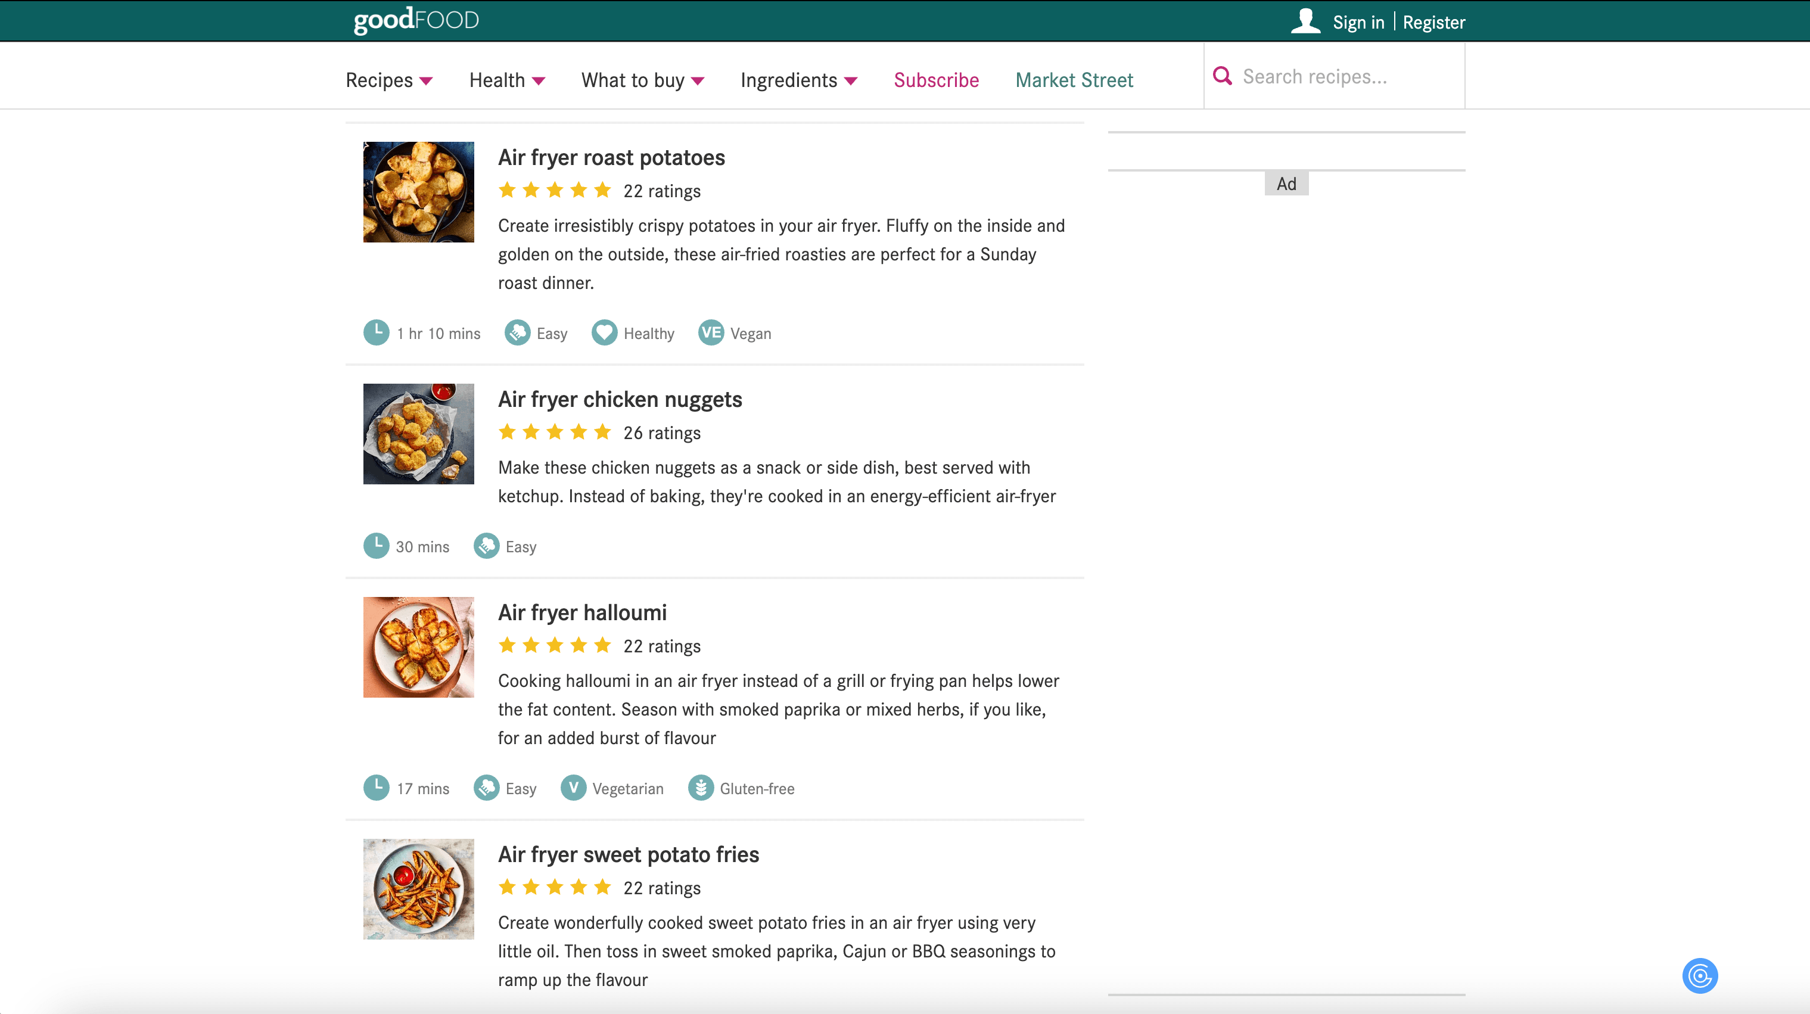Click the Sign in link

tap(1358, 23)
